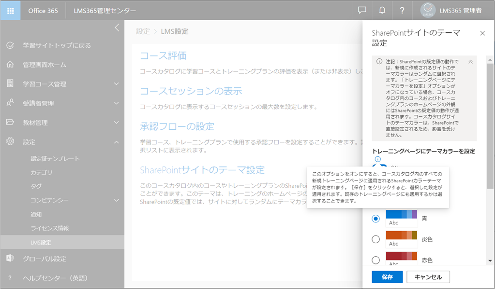Click the home icon for 管理画面ホーム
The width and height of the screenshot is (495, 289).
(10, 65)
